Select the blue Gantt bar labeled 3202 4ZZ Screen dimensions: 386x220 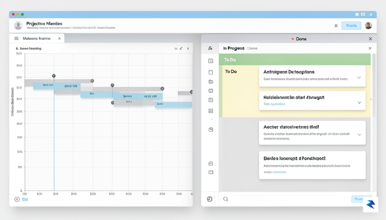pos(57,86)
